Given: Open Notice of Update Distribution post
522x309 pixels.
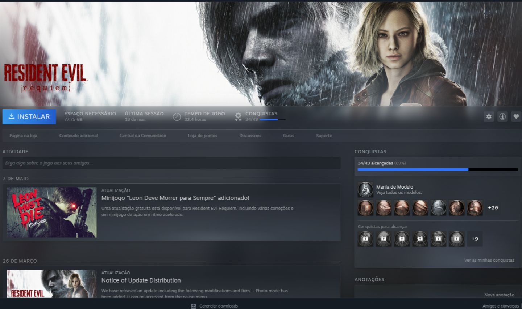Looking at the screenshot, I should (141, 280).
